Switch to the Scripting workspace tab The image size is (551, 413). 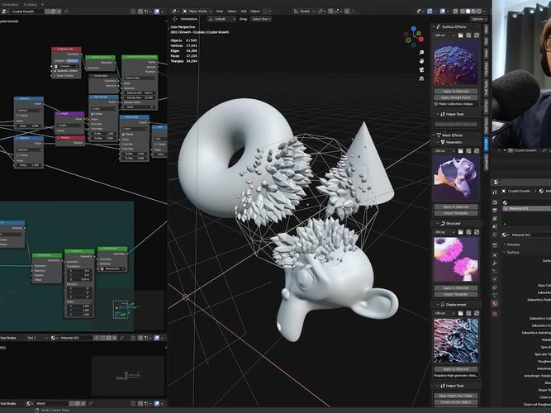(x=30, y=5)
